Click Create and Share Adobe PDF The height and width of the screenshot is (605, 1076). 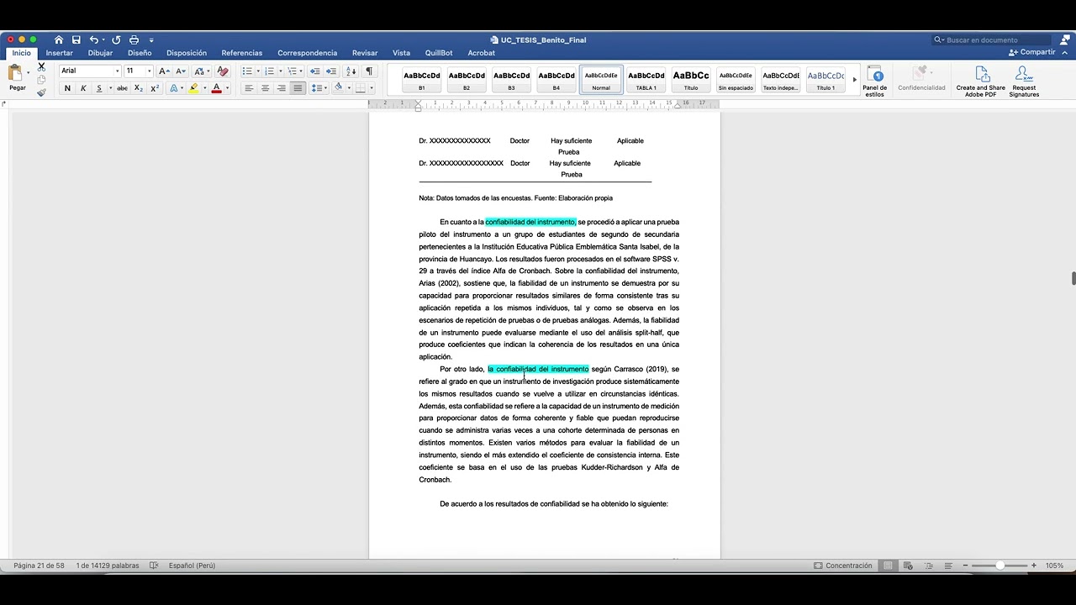coord(980,82)
